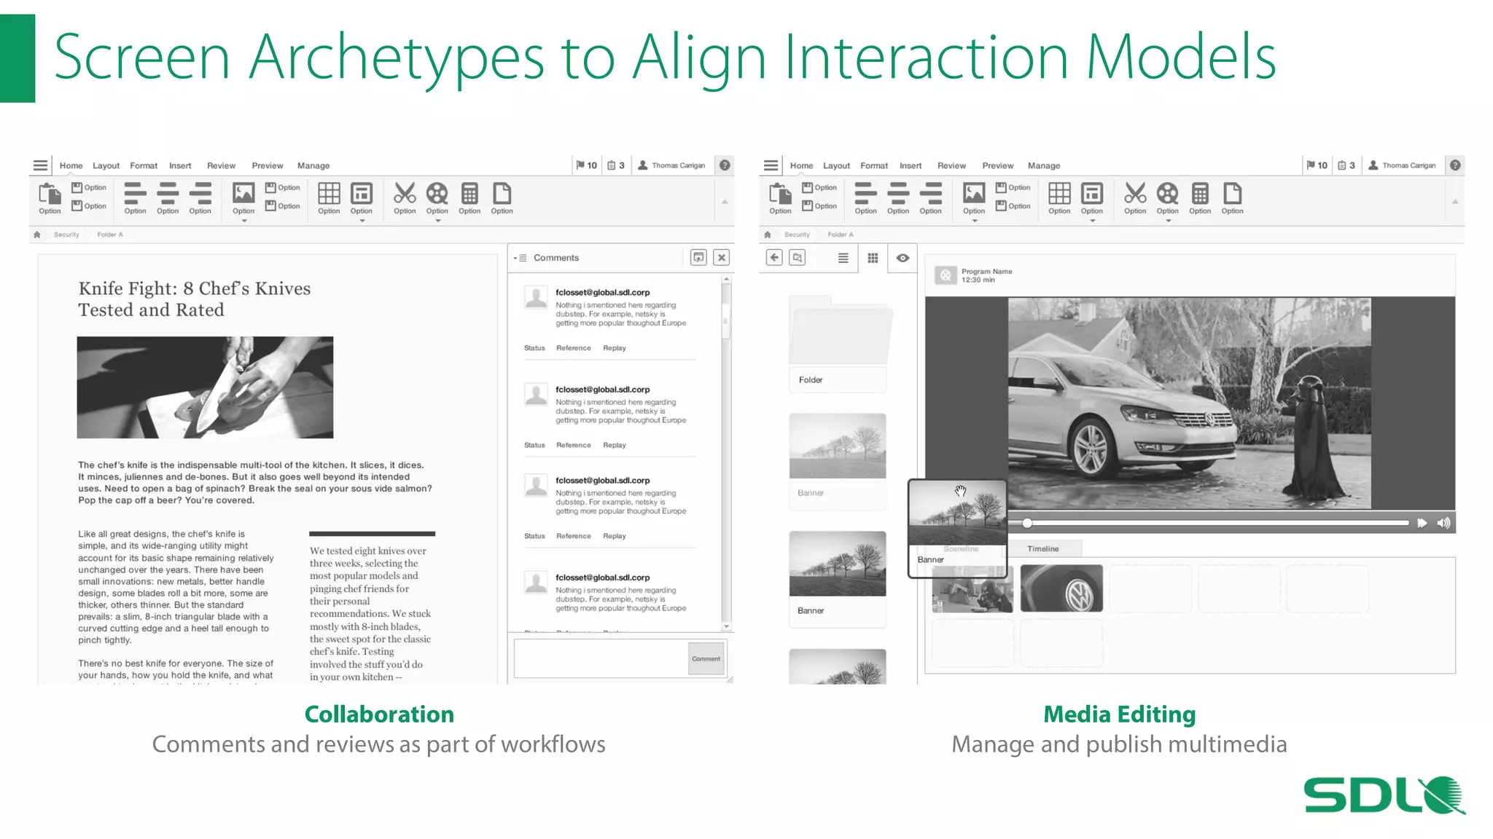Click Folder A breadcrumb in Media Editing screen
The image size is (1493, 839).
[x=841, y=235]
